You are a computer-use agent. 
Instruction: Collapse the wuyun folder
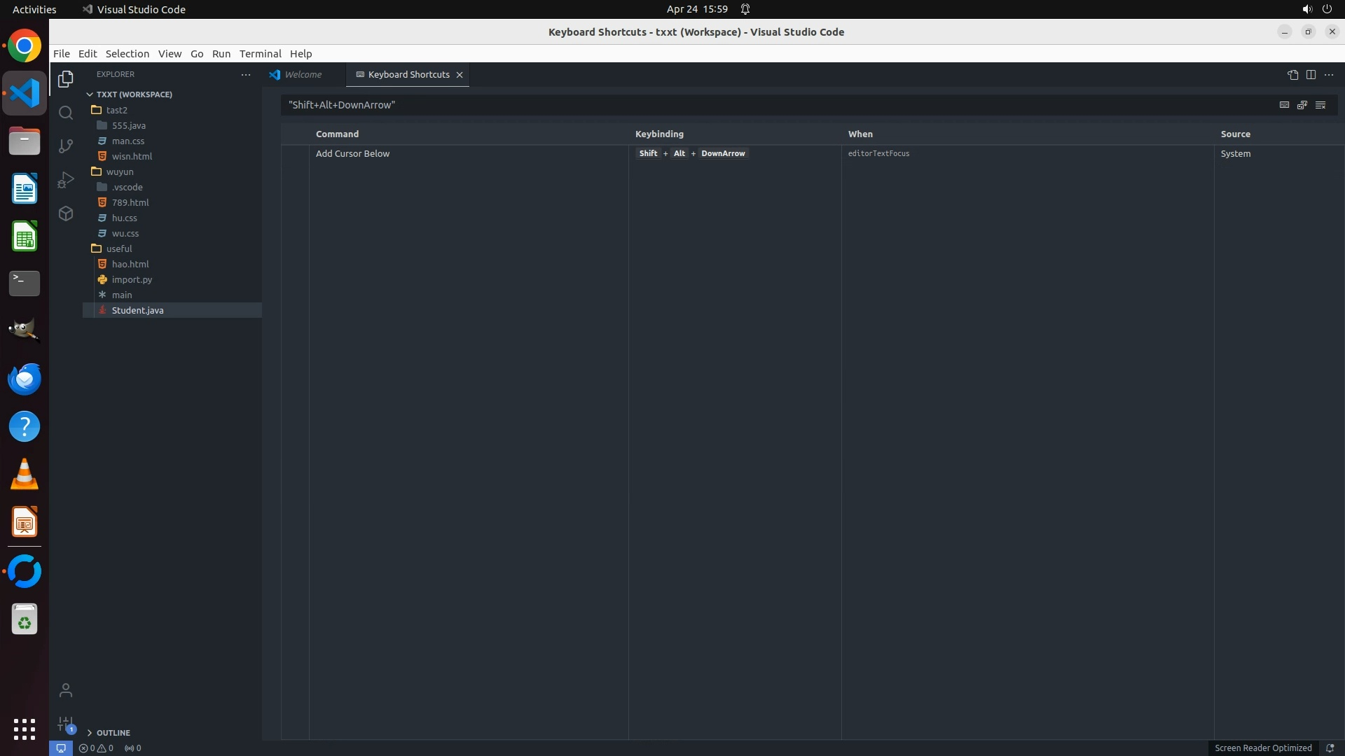click(119, 171)
